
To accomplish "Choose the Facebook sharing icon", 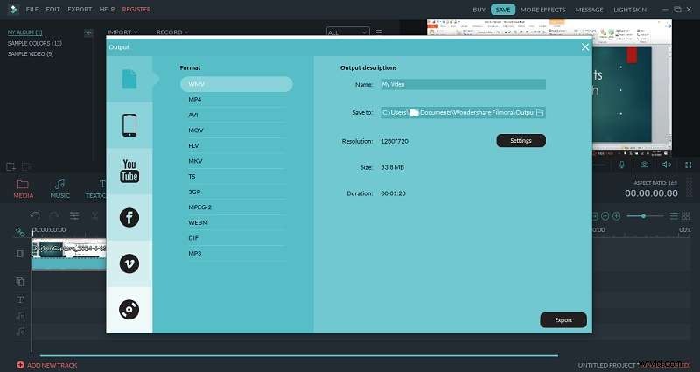I will [129, 218].
